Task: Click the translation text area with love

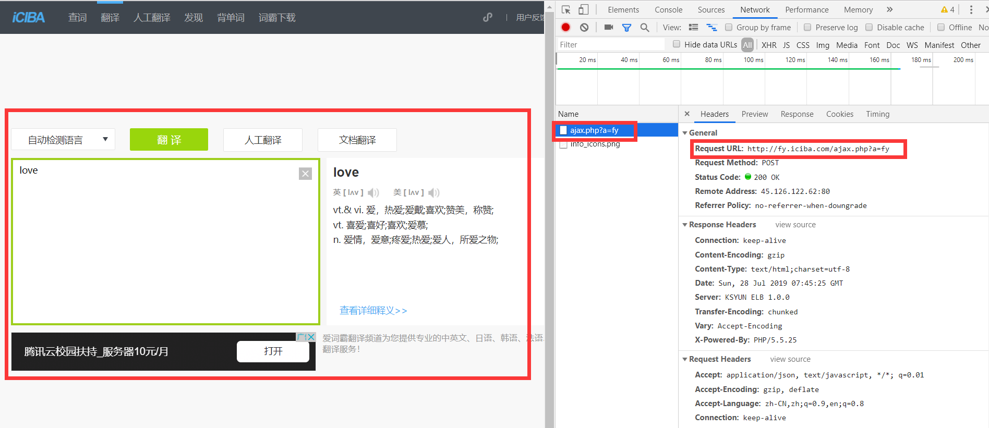Action: coord(165,241)
